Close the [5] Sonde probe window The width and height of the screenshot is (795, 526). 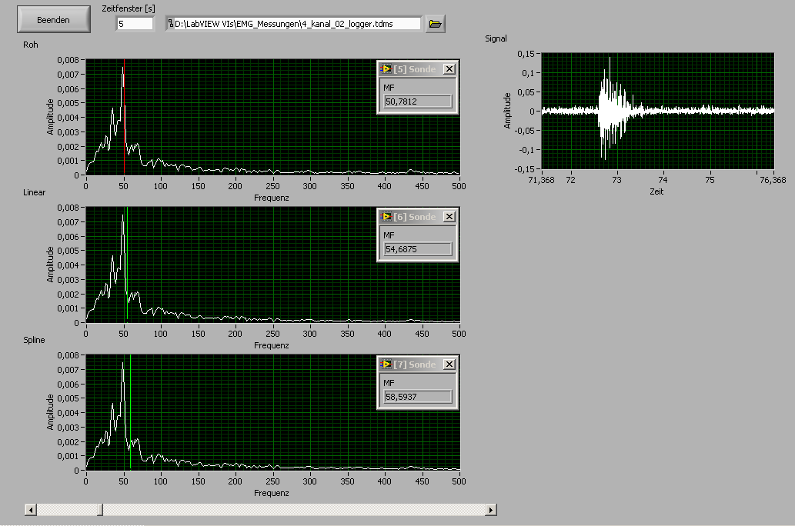(449, 69)
